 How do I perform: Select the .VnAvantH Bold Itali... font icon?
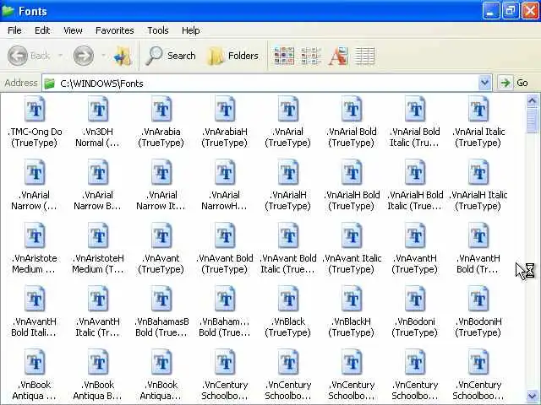point(35,299)
